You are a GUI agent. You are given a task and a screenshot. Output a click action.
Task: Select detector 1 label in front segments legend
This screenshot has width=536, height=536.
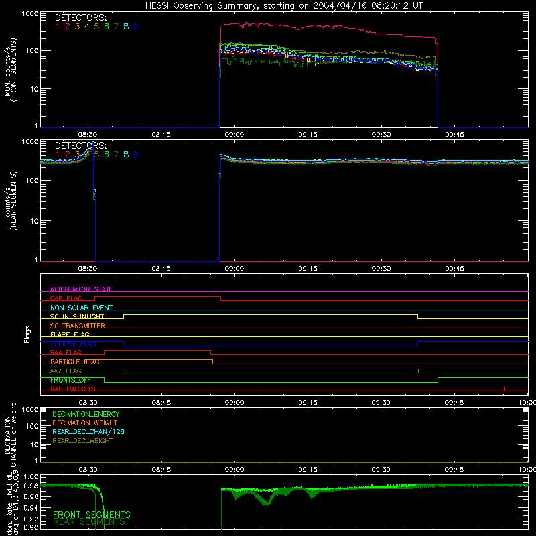pos(58,27)
